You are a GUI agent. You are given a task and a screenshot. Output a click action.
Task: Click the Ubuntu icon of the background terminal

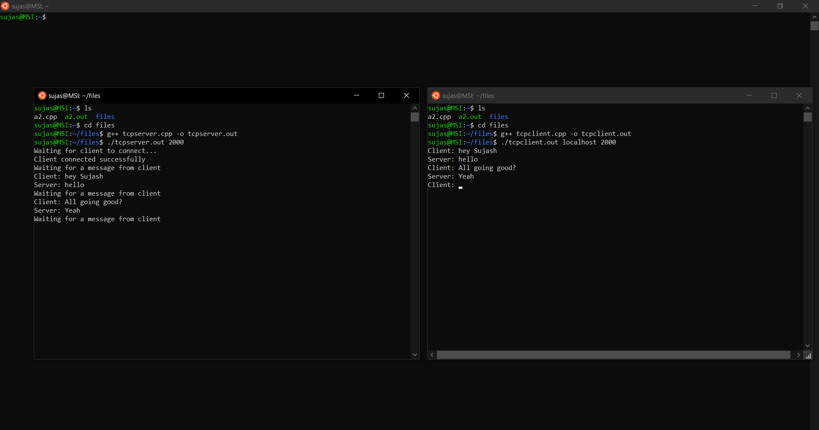5,6
